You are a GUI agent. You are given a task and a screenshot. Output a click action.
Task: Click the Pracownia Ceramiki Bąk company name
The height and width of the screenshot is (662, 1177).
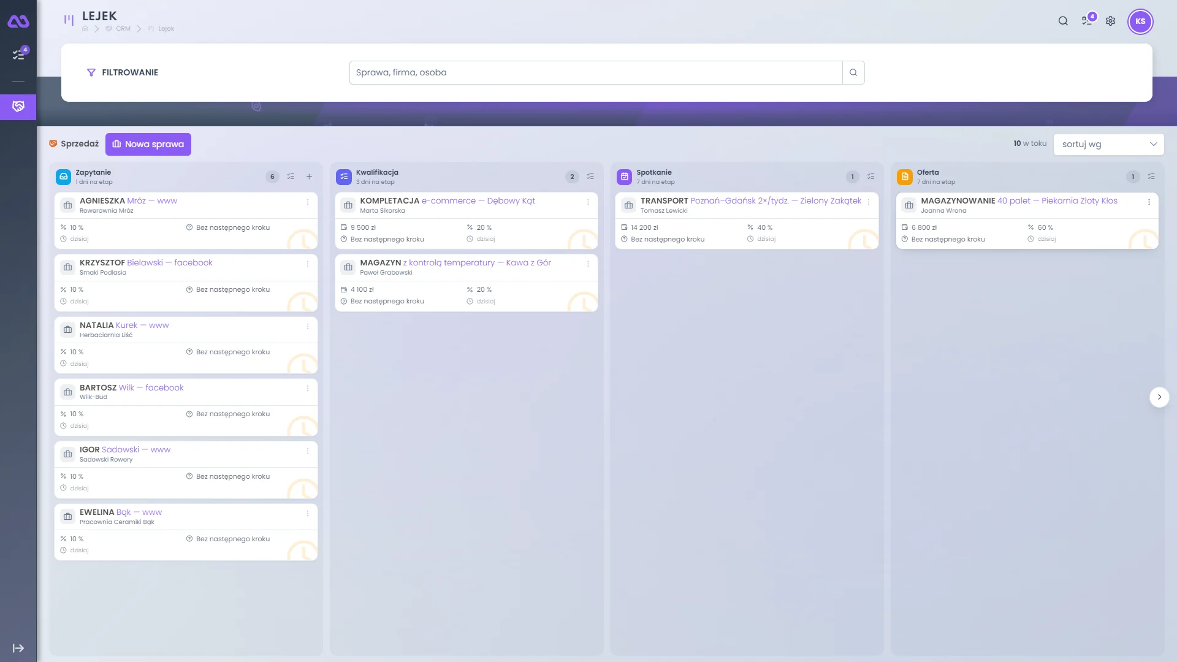coord(117,522)
